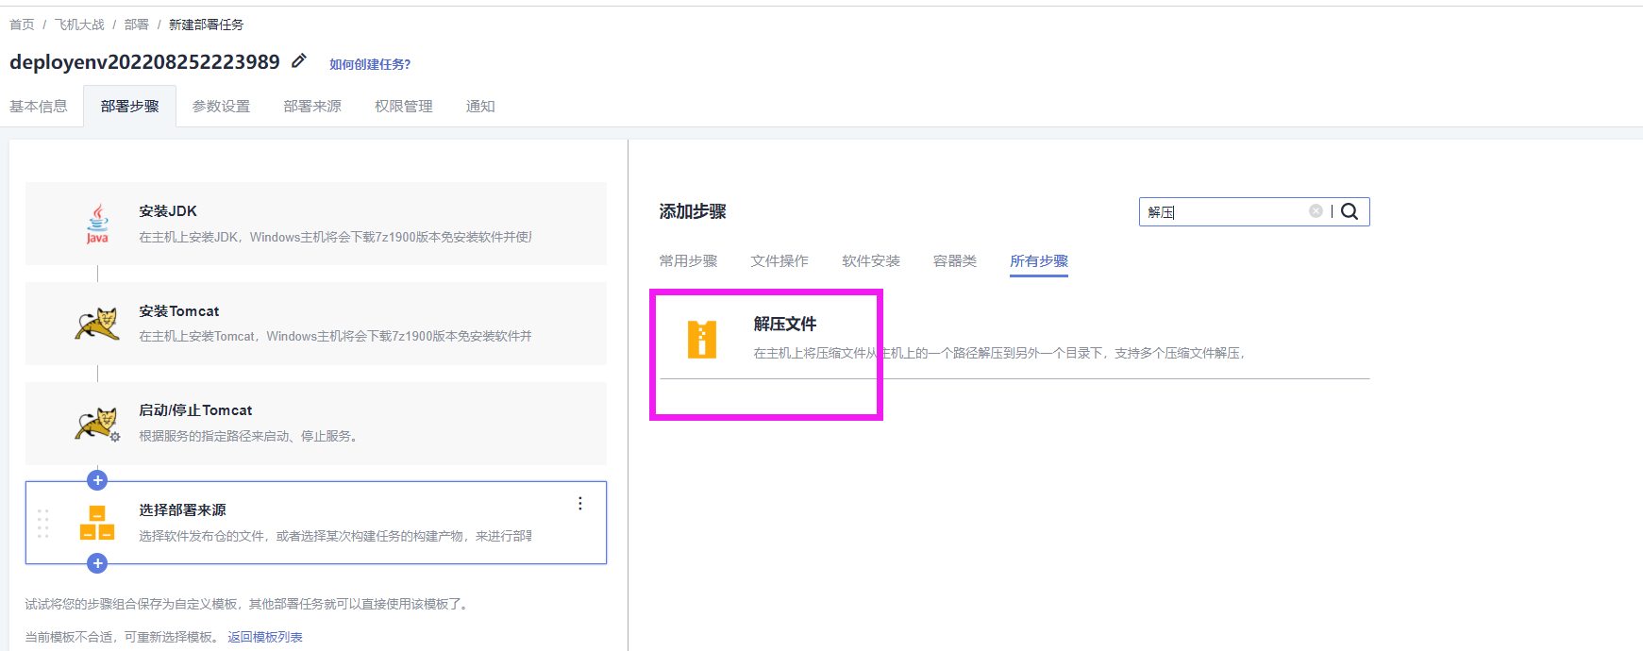Click the template hint text 试试将您的步骤组合保存

tap(247, 604)
